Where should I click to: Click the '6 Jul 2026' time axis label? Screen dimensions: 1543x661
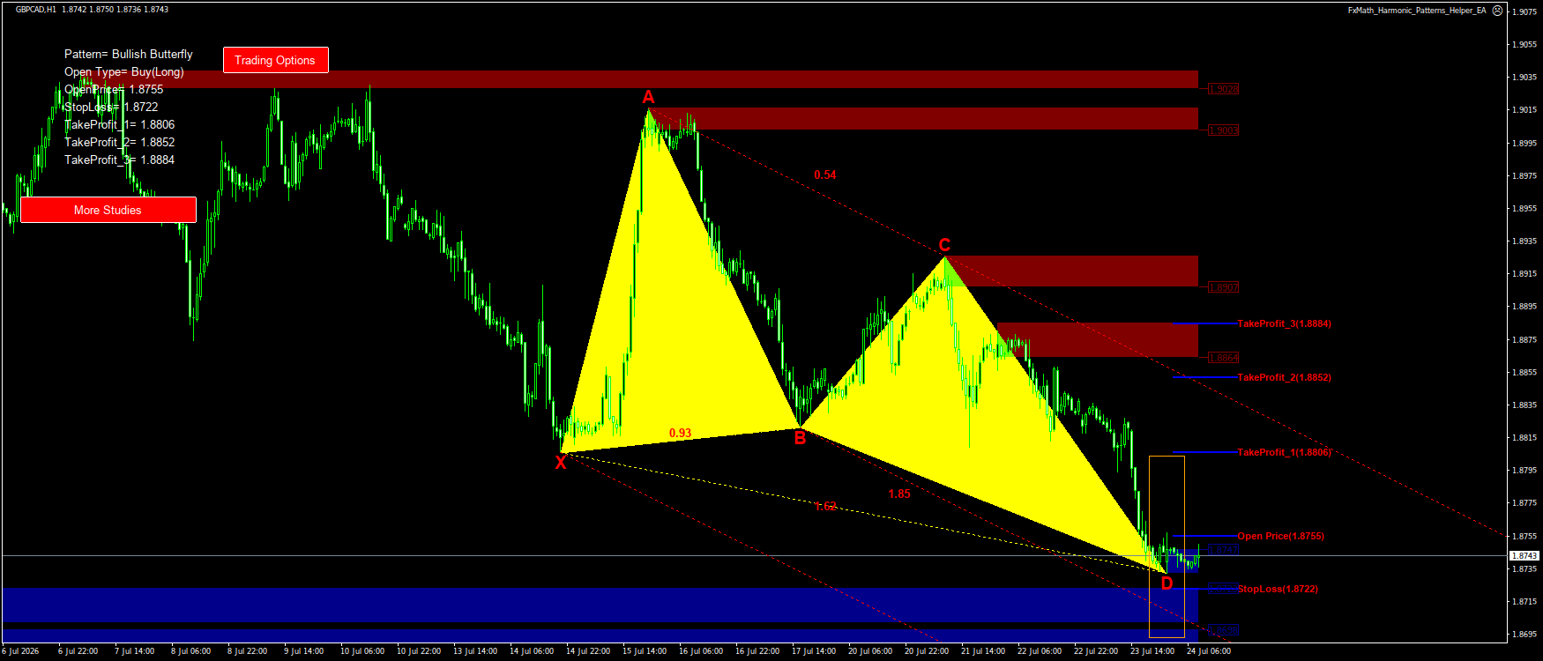pos(20,651)
